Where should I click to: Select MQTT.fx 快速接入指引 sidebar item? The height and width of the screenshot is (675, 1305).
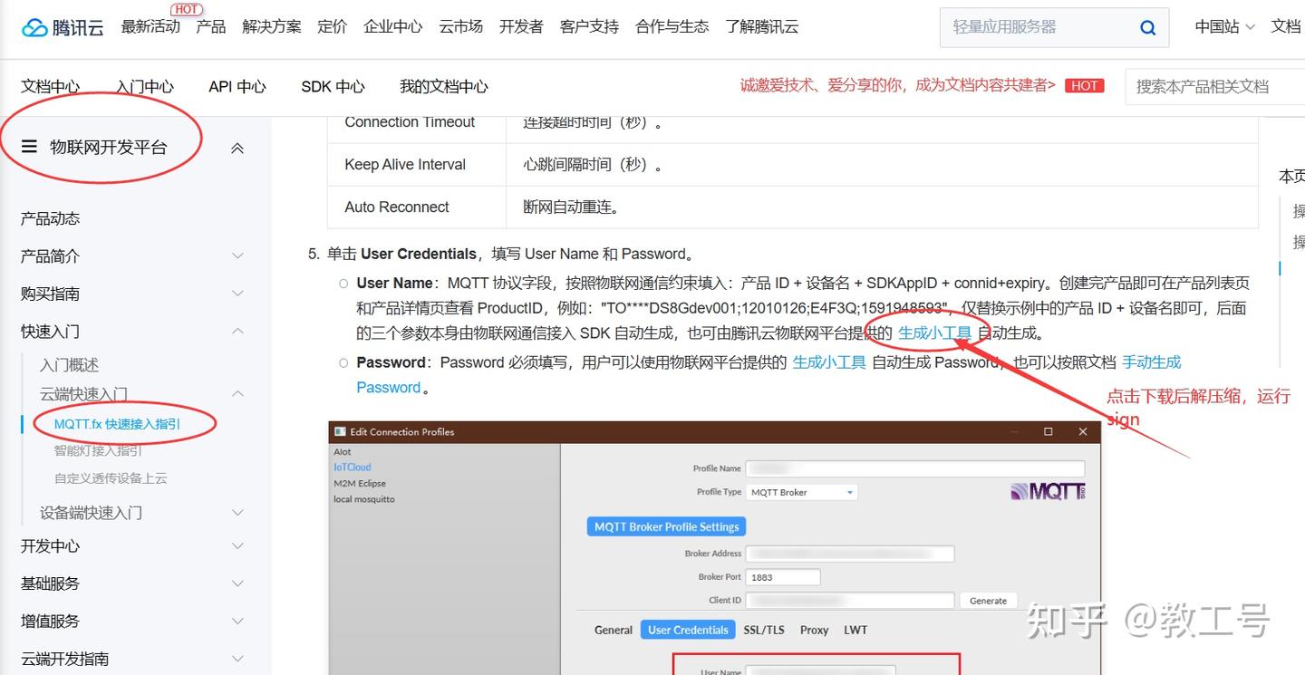(117, 424)
